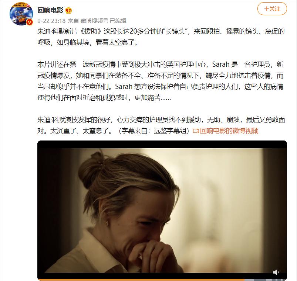Screen dimensions: 297x281
Task: Click the paragraph praising 朱迪·科默's acting
Action: (161, 125)
